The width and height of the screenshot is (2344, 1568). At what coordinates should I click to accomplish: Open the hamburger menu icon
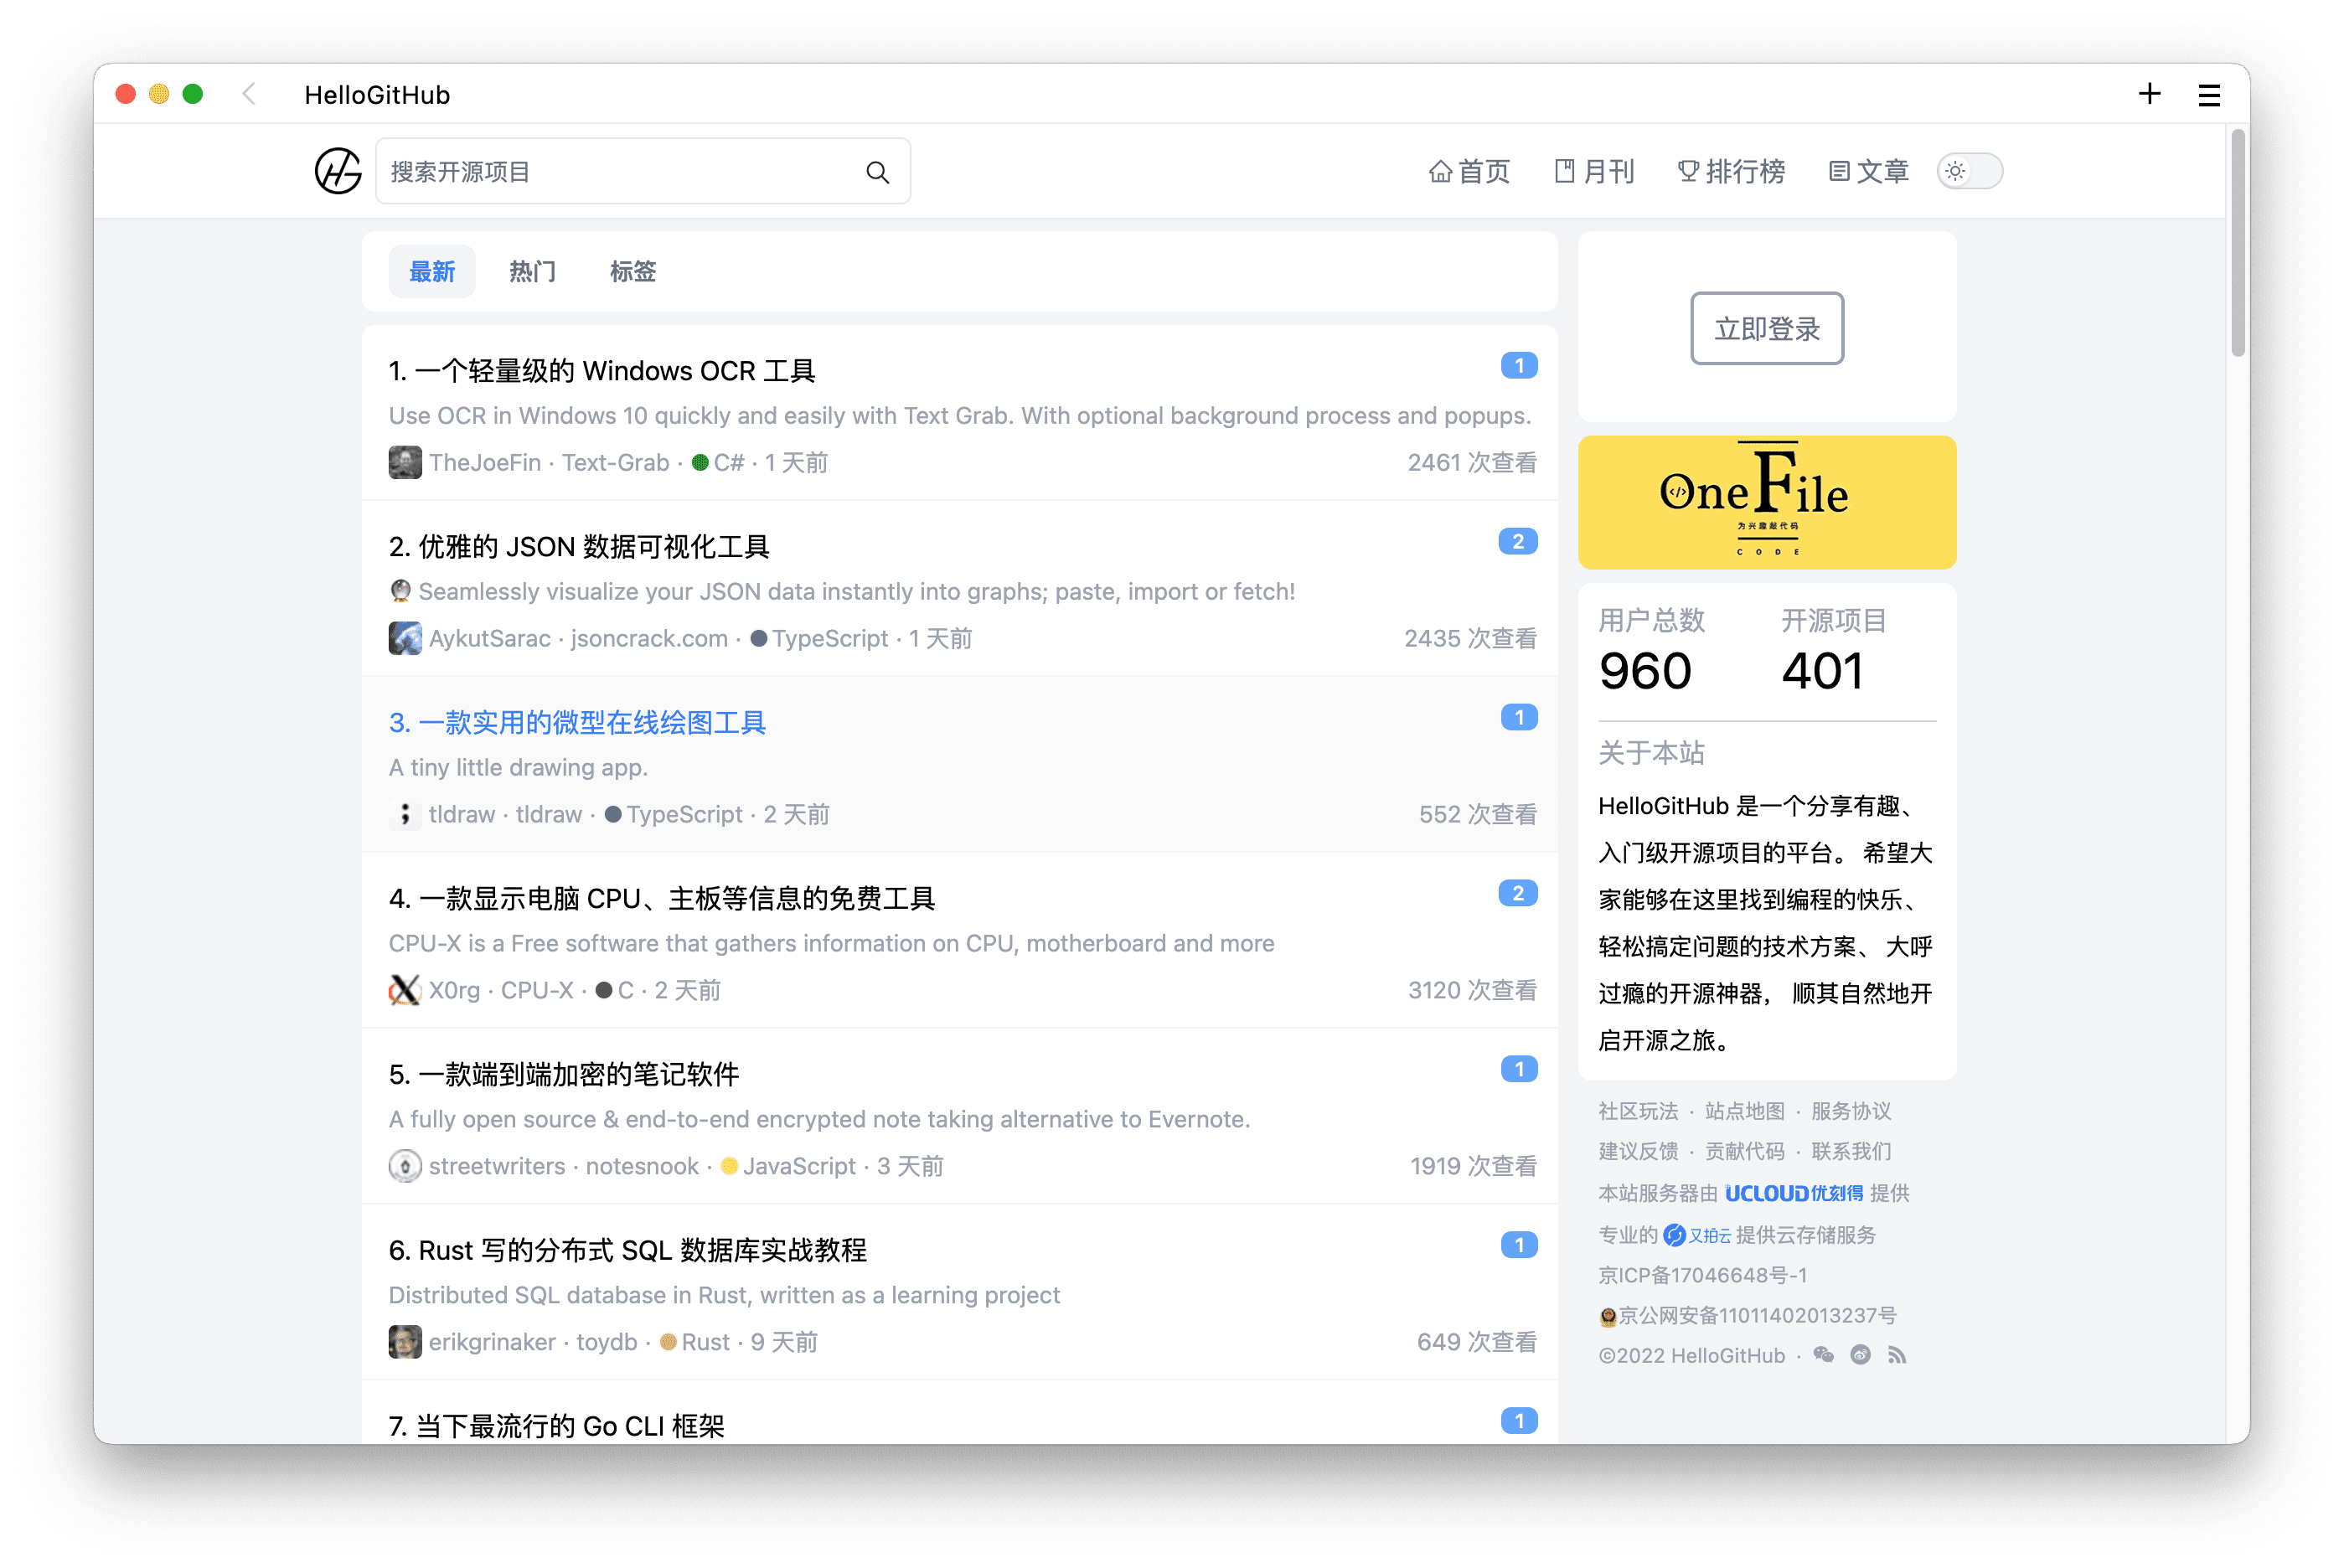(2209, 95)
